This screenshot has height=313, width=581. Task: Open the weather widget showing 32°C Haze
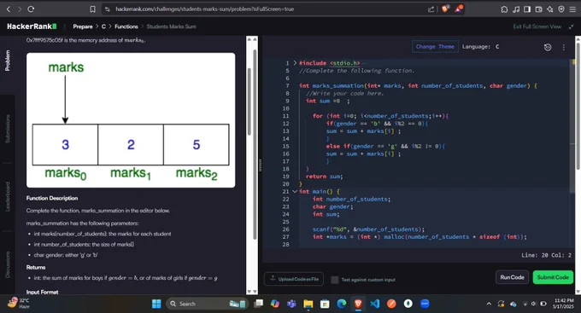[x=19, y=304]
